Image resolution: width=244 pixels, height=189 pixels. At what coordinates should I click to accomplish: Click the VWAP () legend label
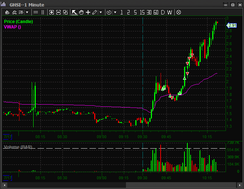(12, 27)
